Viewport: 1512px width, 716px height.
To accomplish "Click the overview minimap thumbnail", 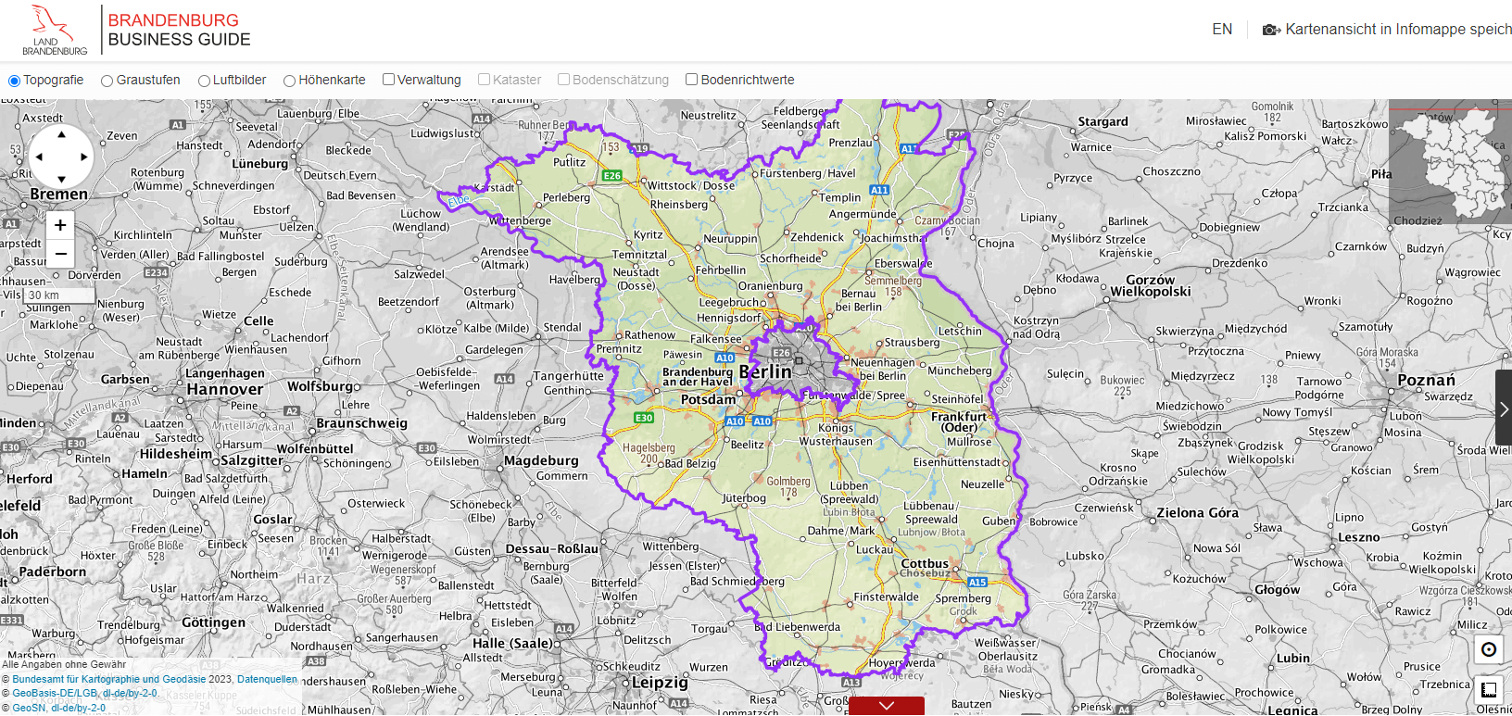I will (1450, 161).
